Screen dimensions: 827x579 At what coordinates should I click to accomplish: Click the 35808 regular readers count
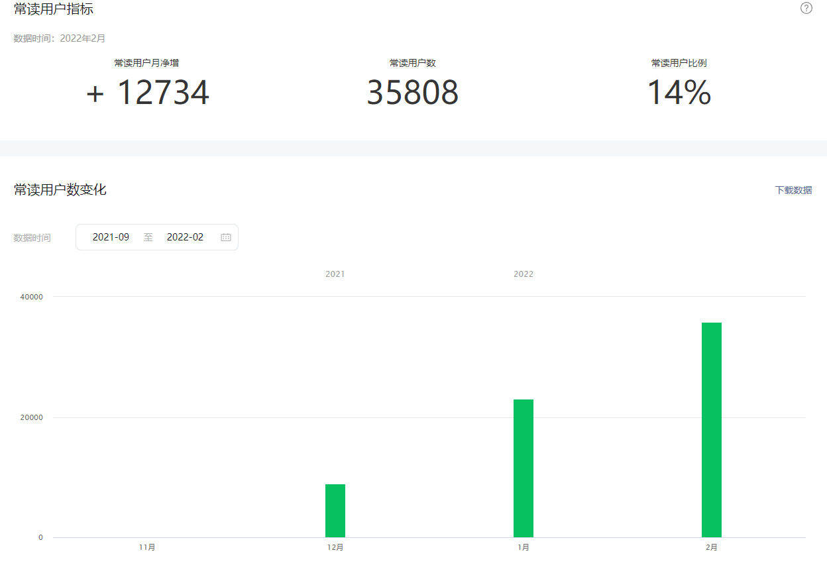tap(412, 93)
